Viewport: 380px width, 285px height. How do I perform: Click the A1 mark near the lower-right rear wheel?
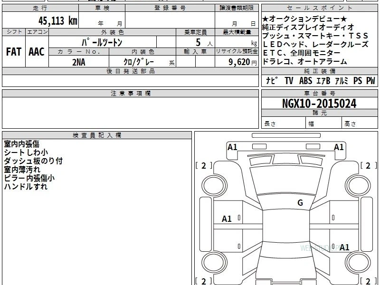pyautogui.click(x=344, y=247)
